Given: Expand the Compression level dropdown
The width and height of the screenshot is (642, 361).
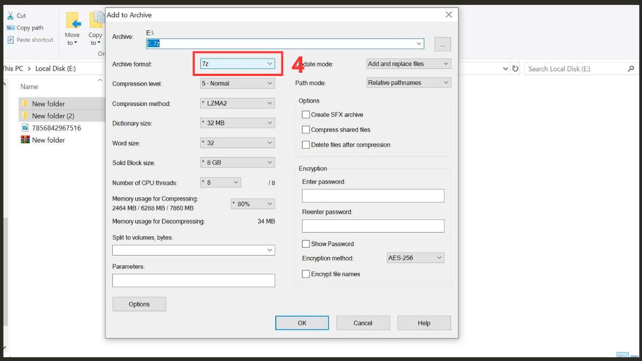Looking at the screenshot, I should [x=238, y=83].
